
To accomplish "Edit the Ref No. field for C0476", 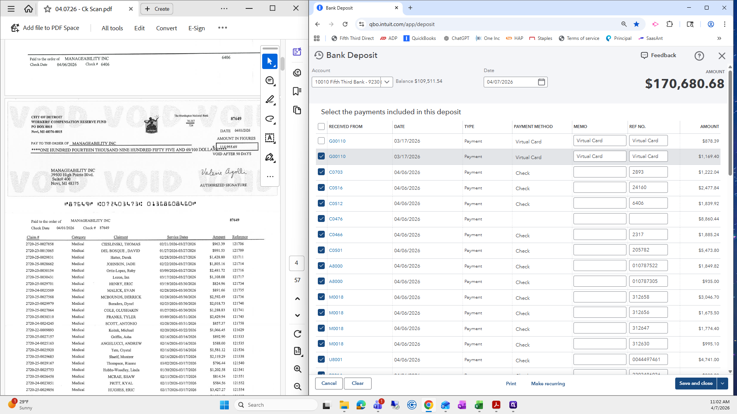I will [648, 219].
